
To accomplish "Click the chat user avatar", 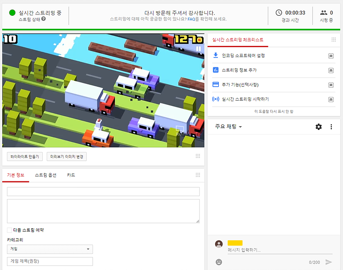I will (219, 244).
